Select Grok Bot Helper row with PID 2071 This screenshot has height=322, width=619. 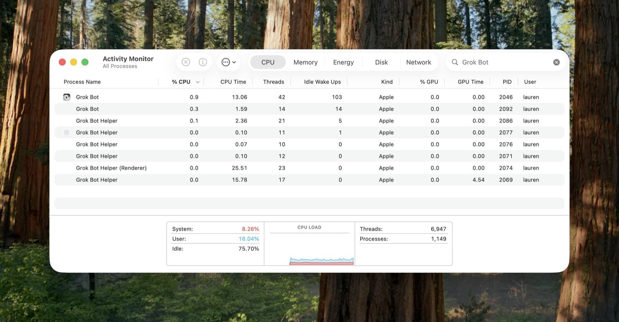309,156
